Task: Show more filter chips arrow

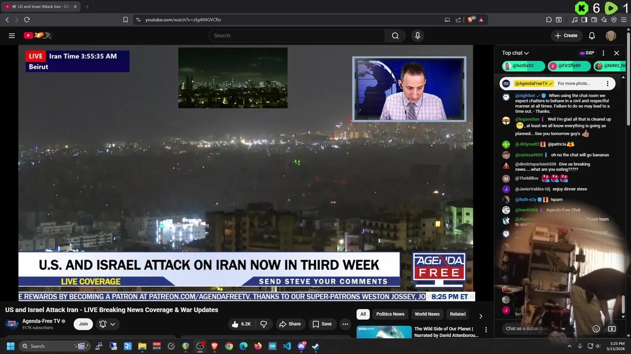Action: [x=481, y=316]
